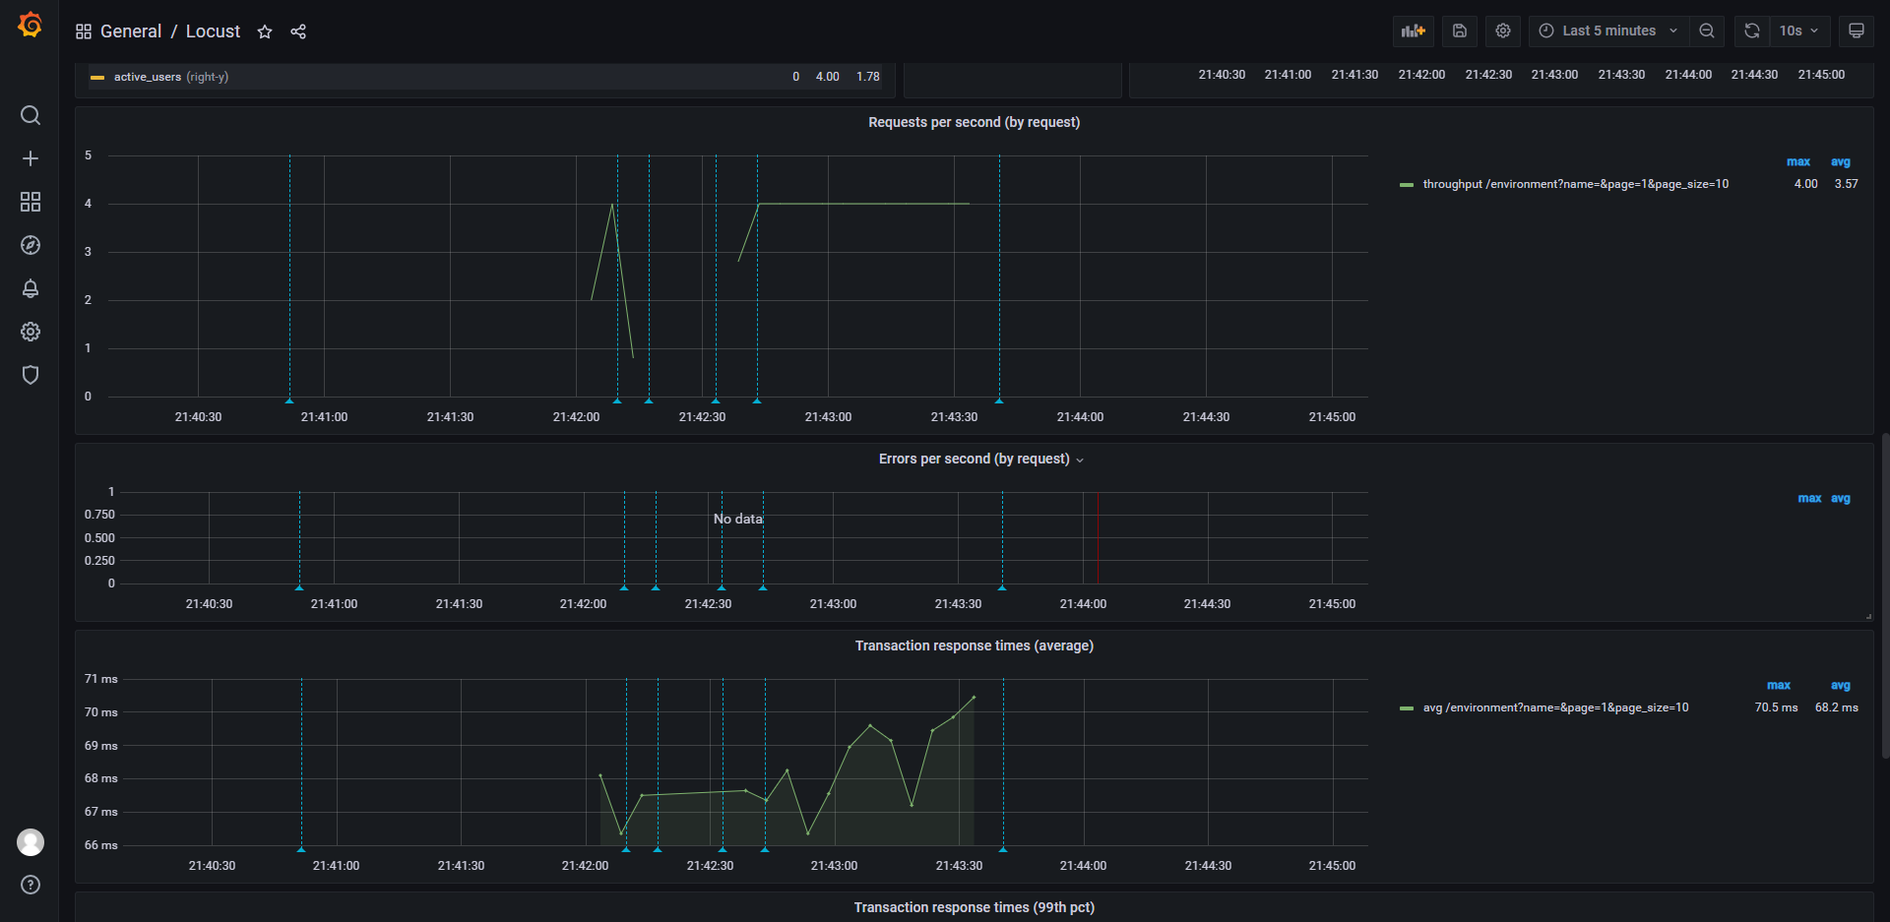The image size is (1890, 922).
Task: Toggle the throughput /environment series in legend
Action: pos(1575,184)
